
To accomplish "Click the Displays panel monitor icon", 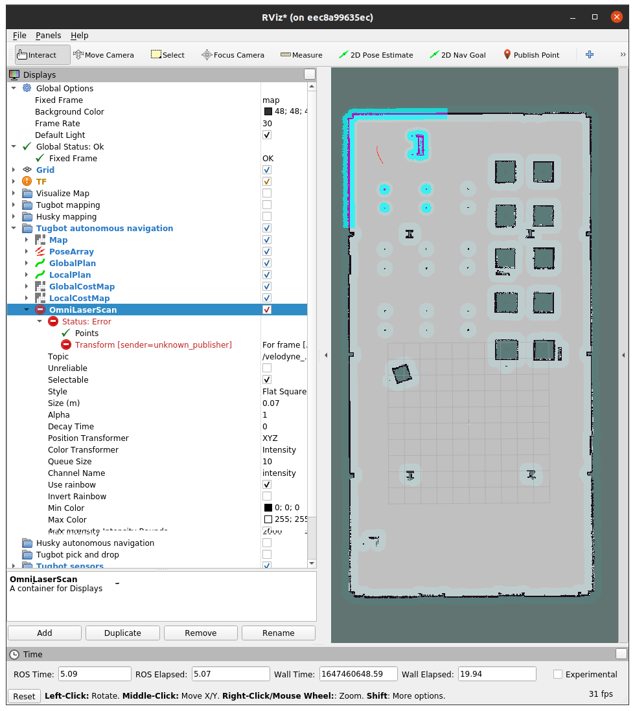I will (14, 75).
